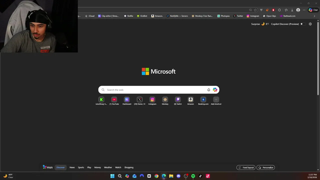Viewport: 320px width, 180px height.
Task: Open the NotifyMe — Servers bookmark
Action: (x=177, y=16)
